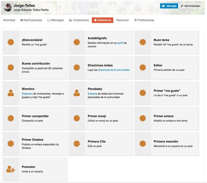Click the Administrador wrench button
207x183 pixels.
tap(191, 6)
